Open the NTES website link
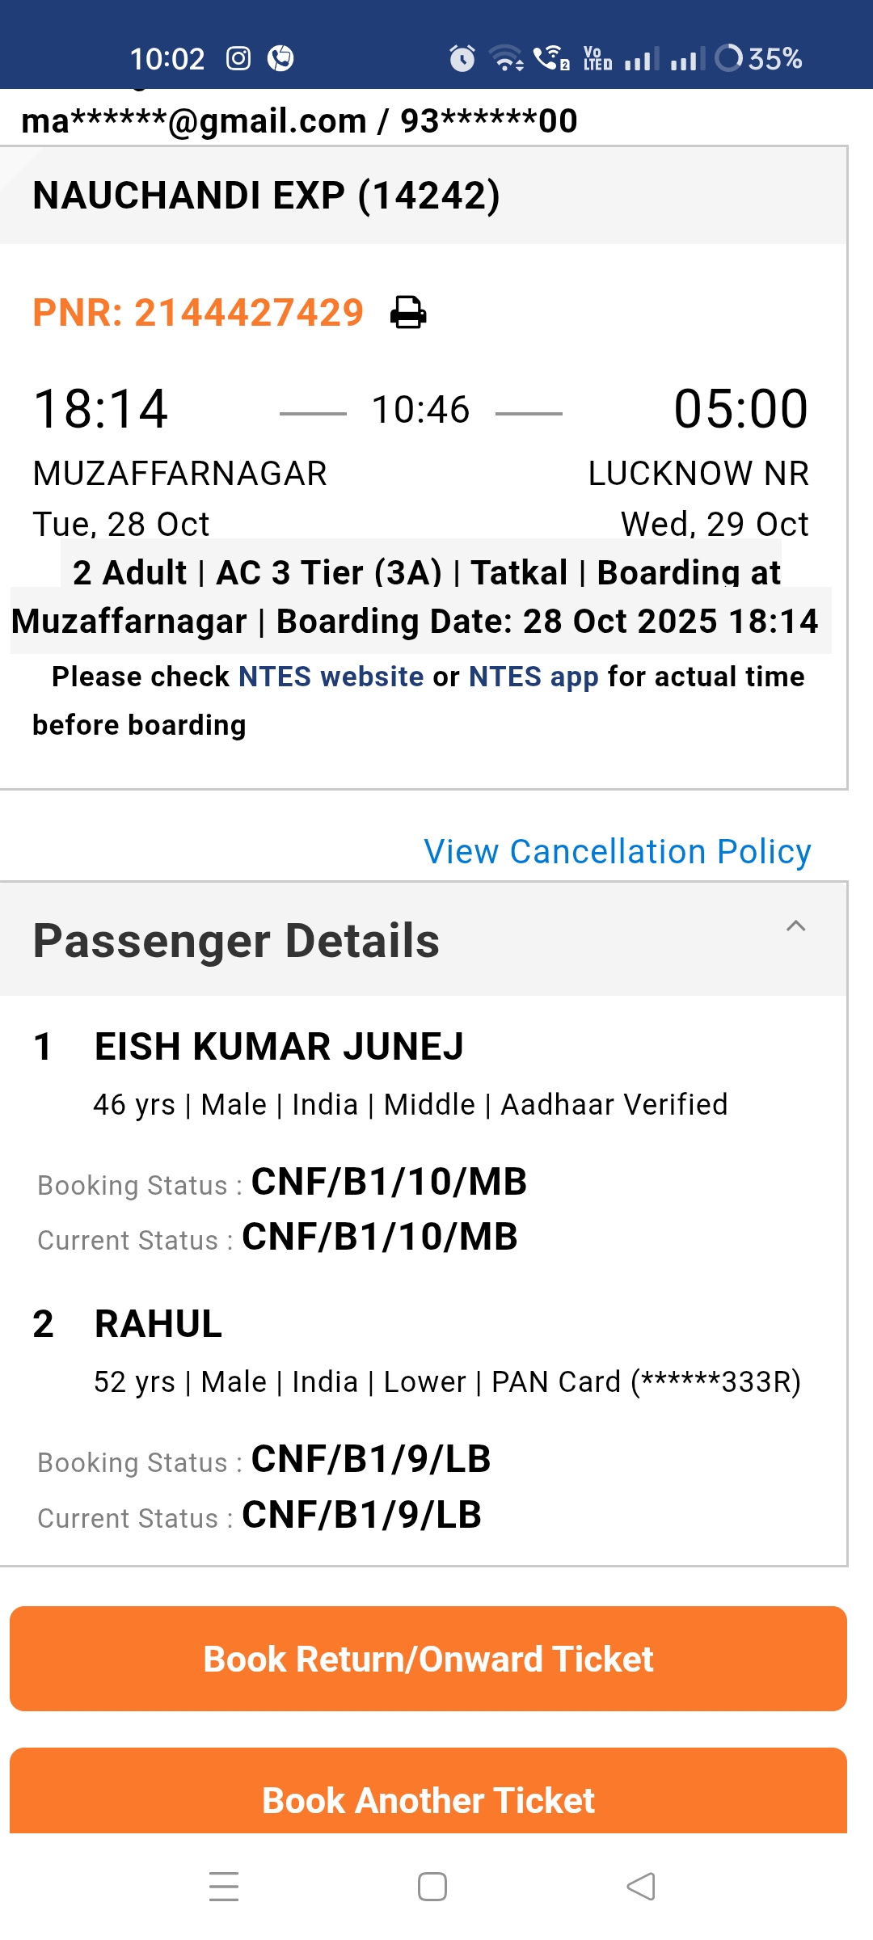Image resolution: width=873 pixels, height=1940 pixels. click(x=331, y=677)
